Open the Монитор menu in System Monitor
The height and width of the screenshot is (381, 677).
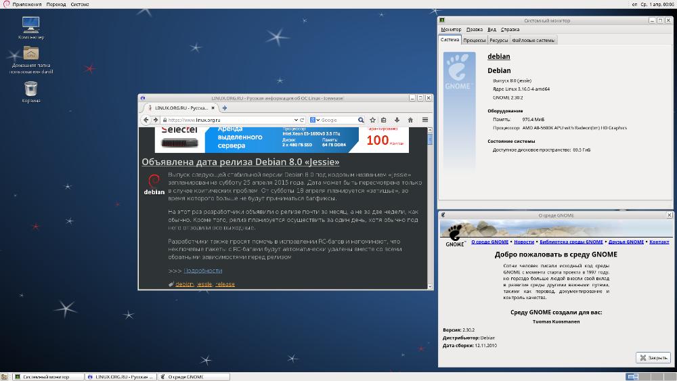click(451, 29)
